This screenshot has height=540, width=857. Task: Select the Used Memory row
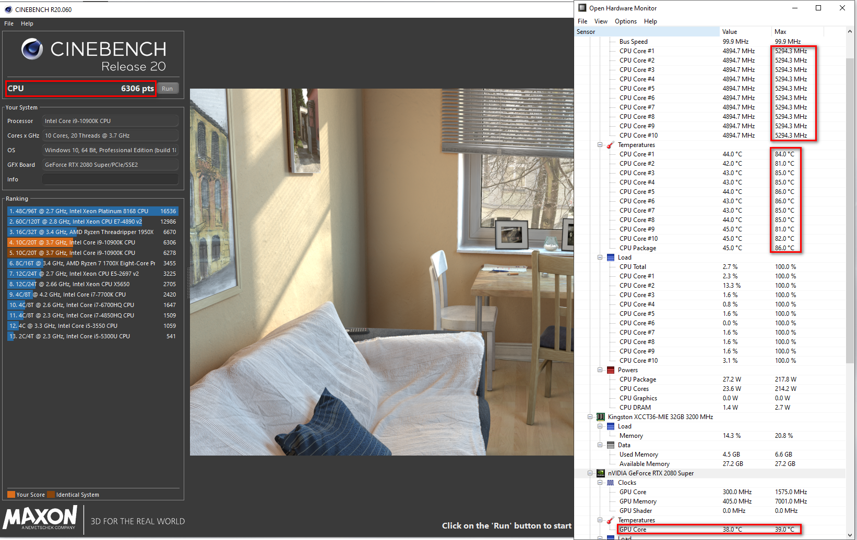pos(710,455)
